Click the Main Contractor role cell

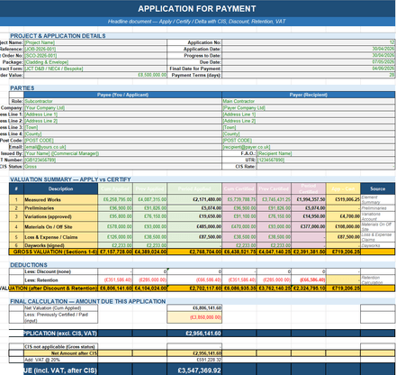click(309, 101)
